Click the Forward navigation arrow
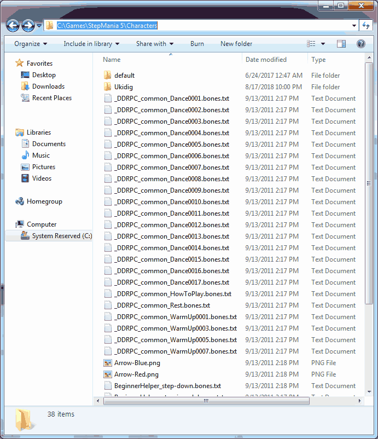This screenshot has height=439, width=378. pos(28,26)
